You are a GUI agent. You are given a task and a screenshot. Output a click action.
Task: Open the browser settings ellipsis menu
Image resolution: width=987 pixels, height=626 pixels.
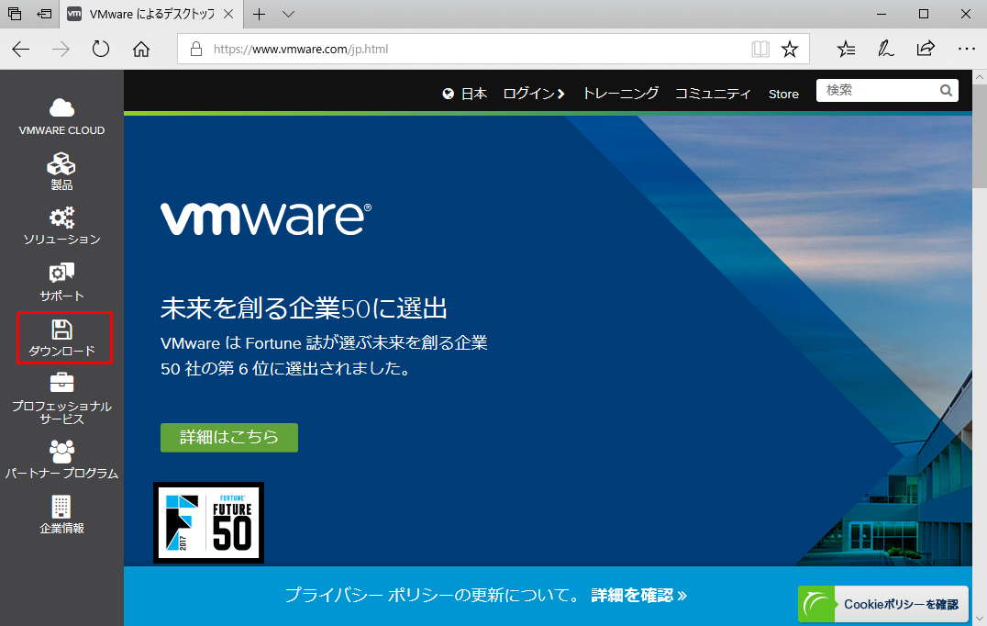[x=966, y=50]
